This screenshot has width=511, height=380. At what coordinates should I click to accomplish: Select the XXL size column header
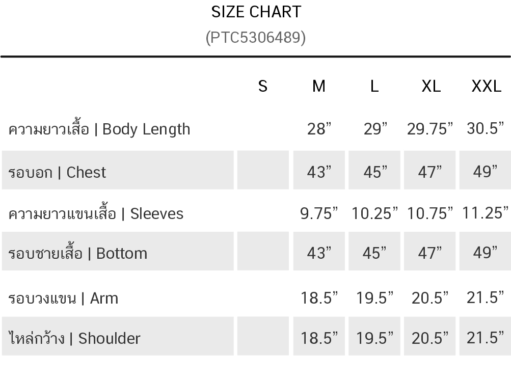tap(486, 87)
